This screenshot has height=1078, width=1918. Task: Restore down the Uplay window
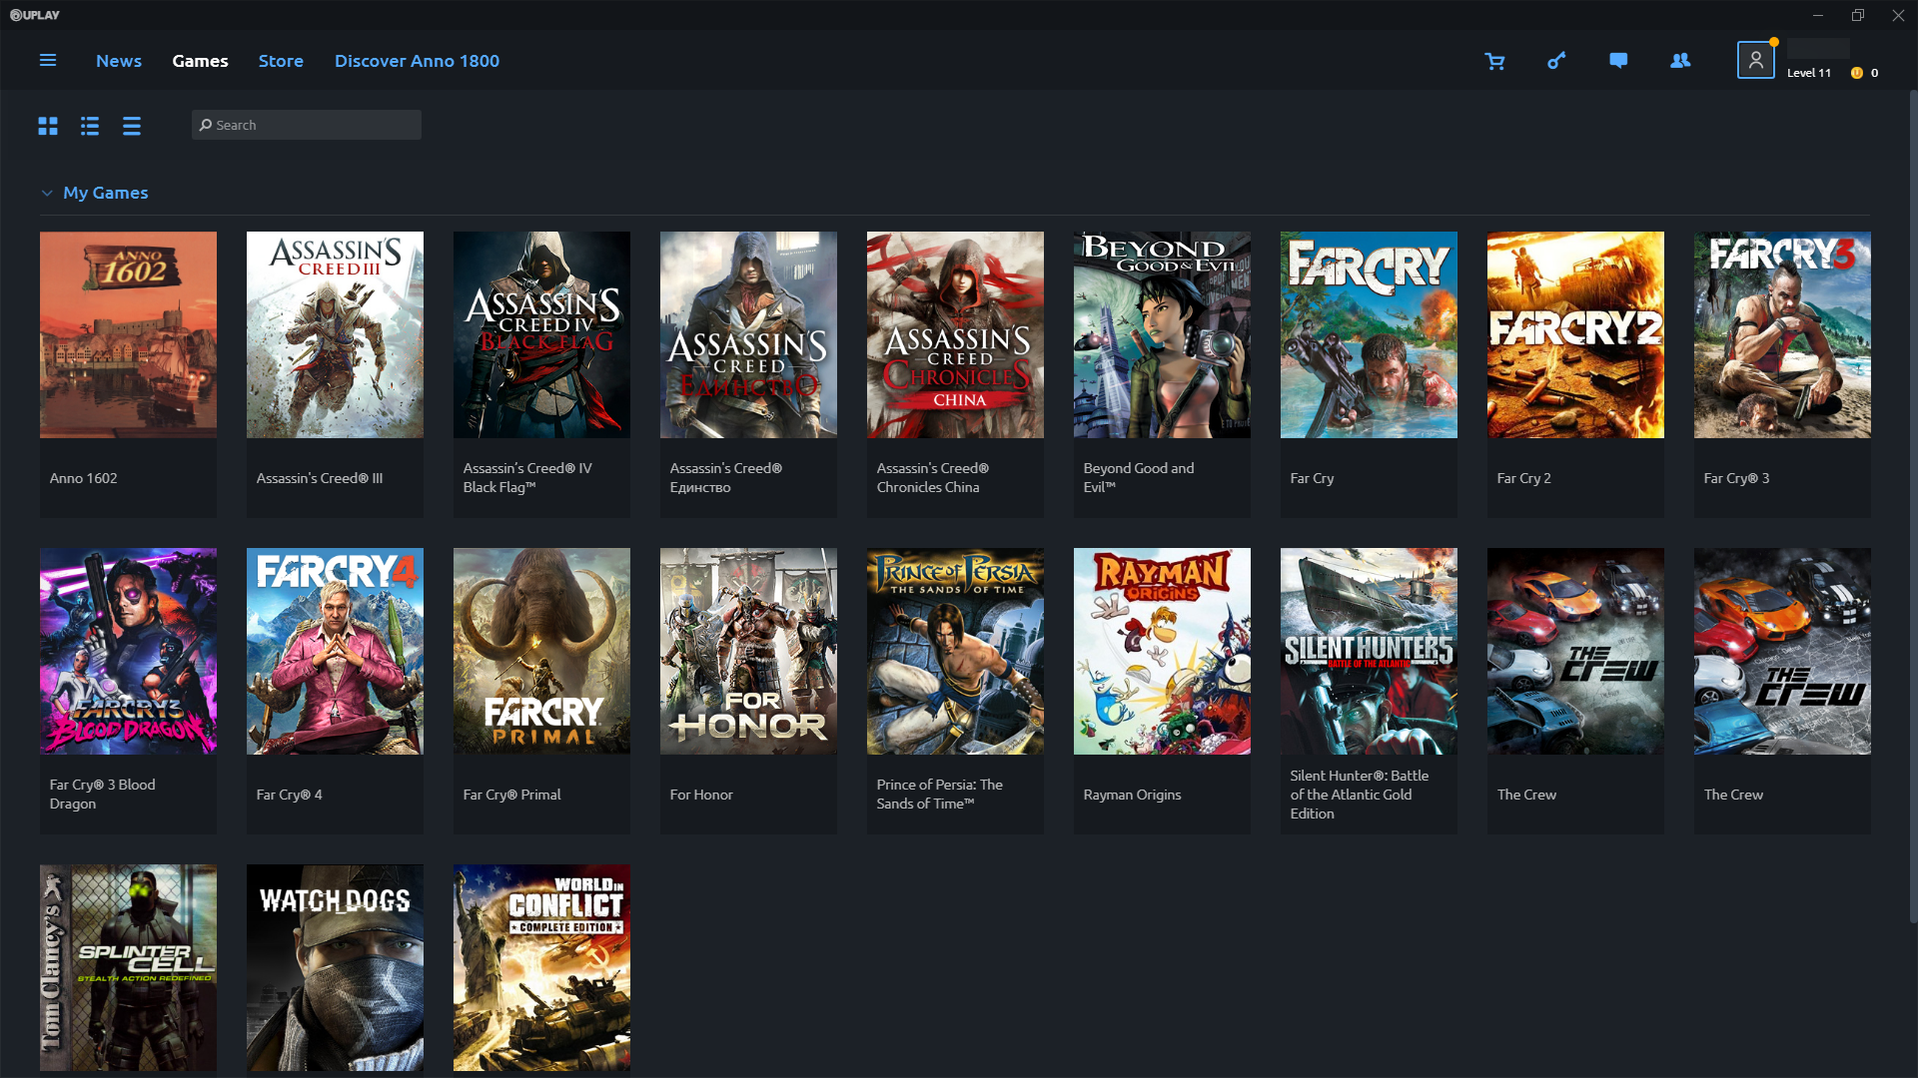[1858, 15]
